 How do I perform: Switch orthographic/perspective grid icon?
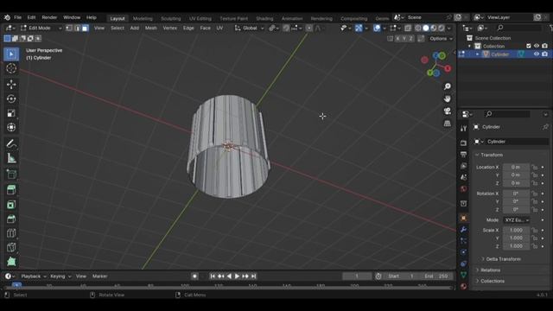pos(448,124)
